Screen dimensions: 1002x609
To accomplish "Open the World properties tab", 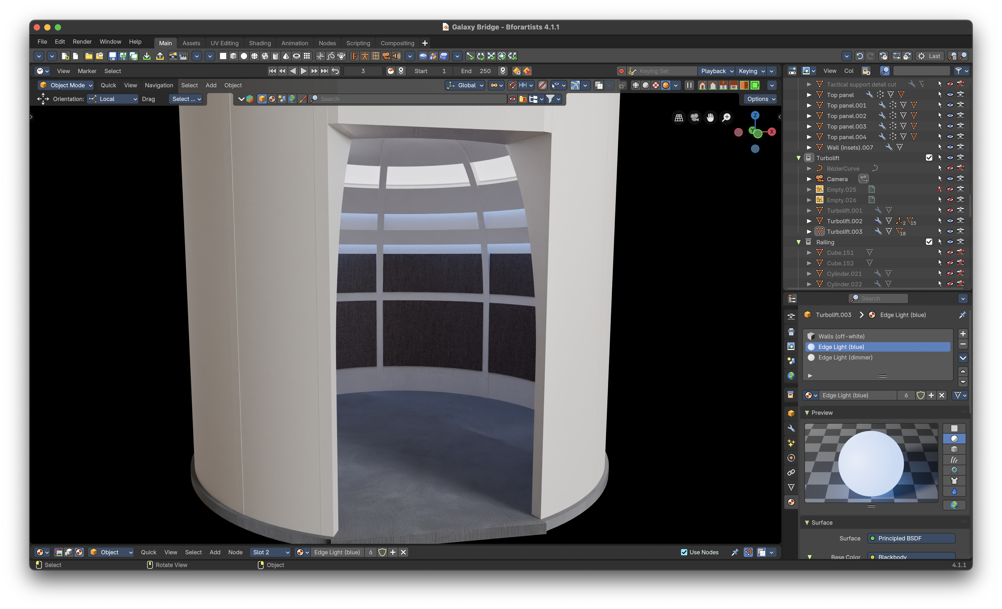I will coord(791,375).
